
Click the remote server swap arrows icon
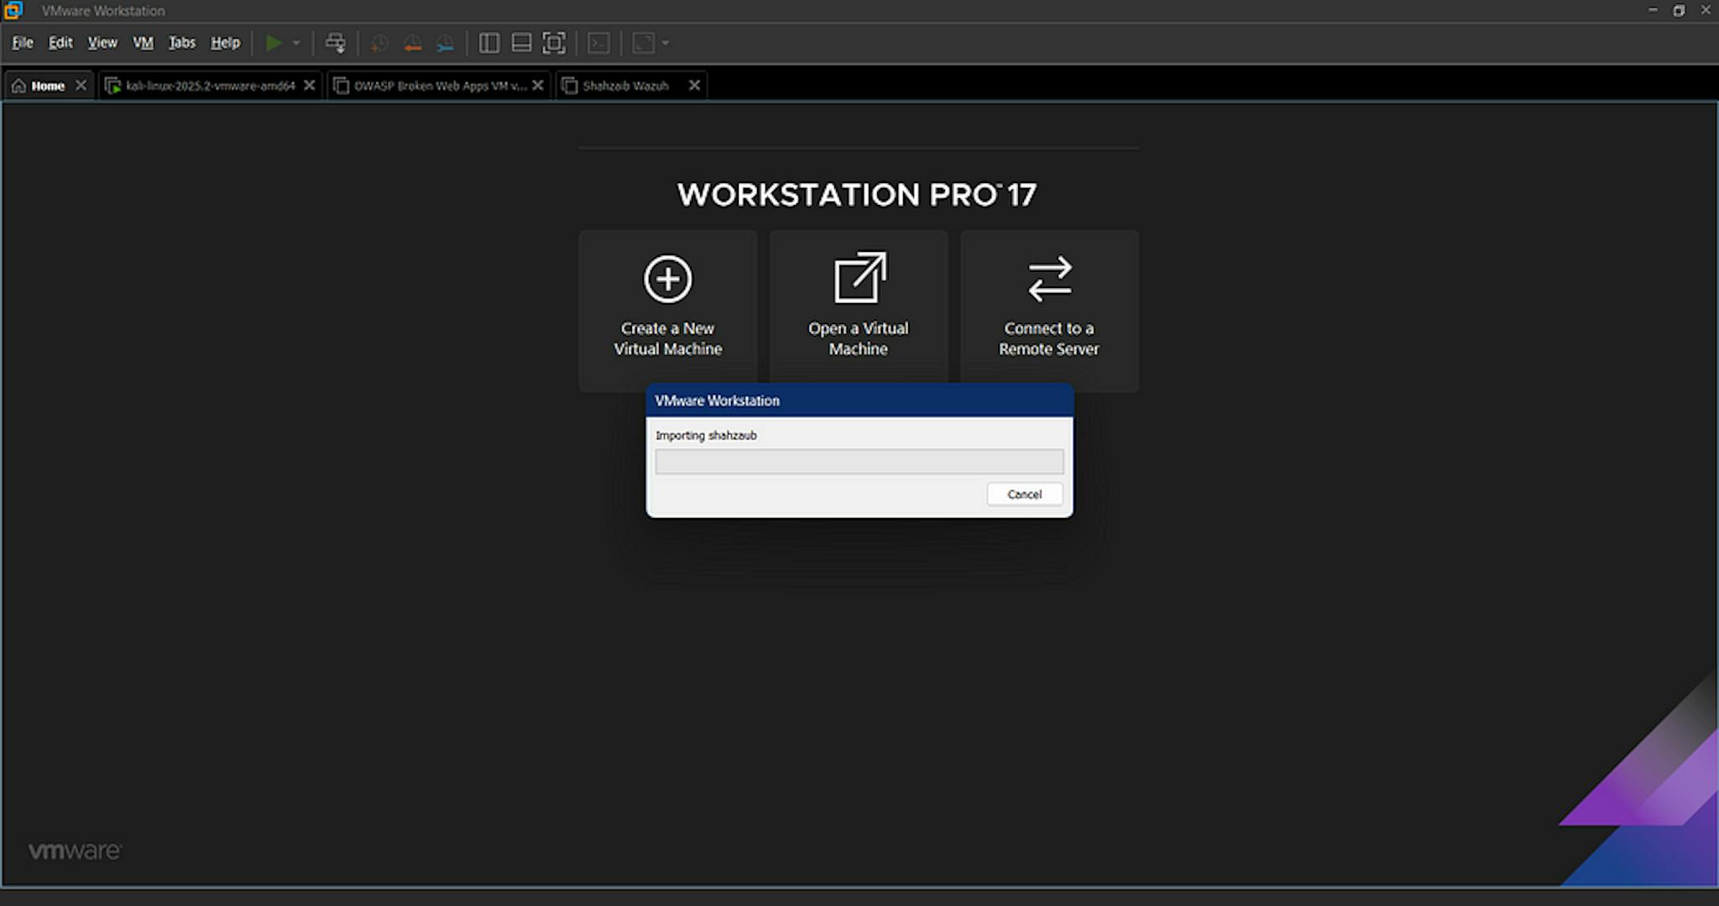pos(1050,279)
